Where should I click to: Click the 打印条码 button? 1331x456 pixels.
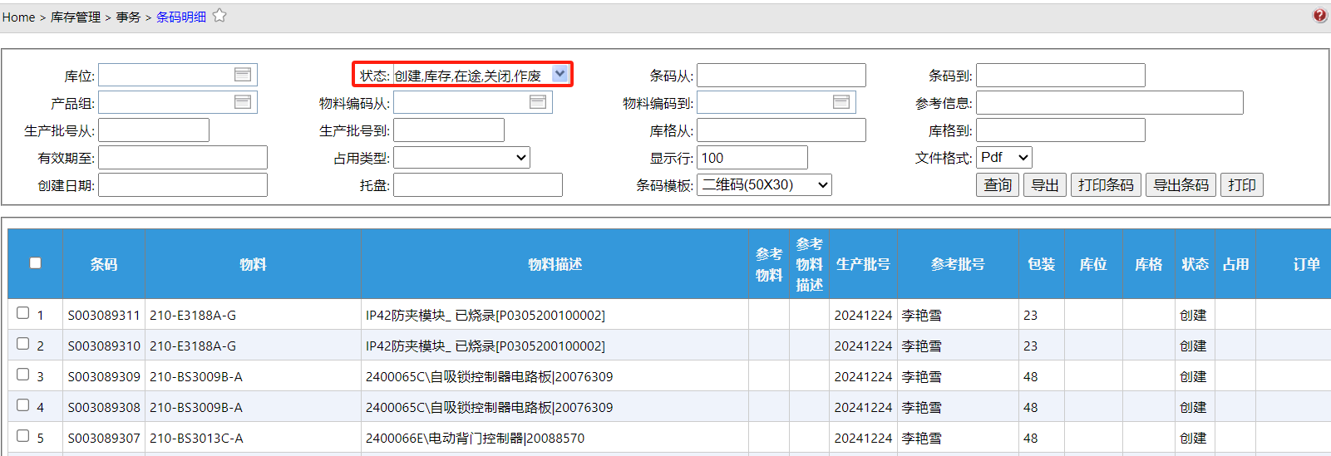[1105, 185]
